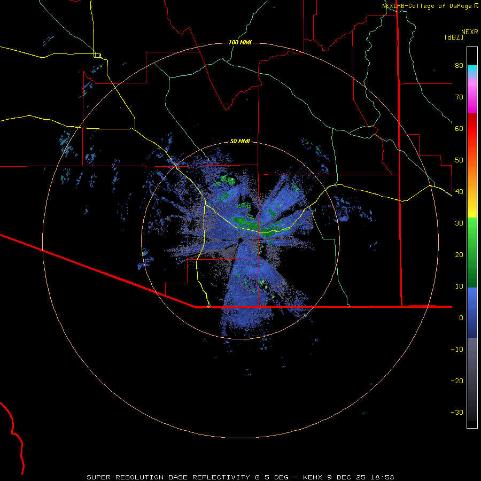Click the blue segment of the color bar
The image size is (481, 481).
(x=472, y=313)
